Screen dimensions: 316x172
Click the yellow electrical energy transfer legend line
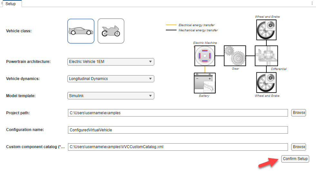171,25
